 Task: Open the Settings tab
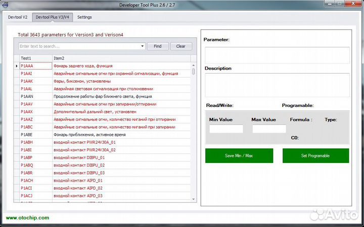click(84, 17)
